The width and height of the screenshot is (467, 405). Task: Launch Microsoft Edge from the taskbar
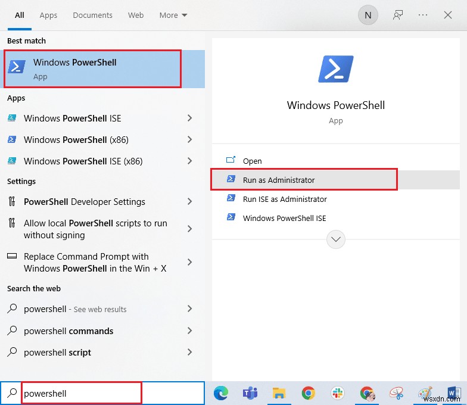coord(221,393)
